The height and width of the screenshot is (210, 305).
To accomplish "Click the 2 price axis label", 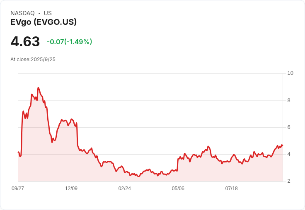I will [x=289, y=181].
